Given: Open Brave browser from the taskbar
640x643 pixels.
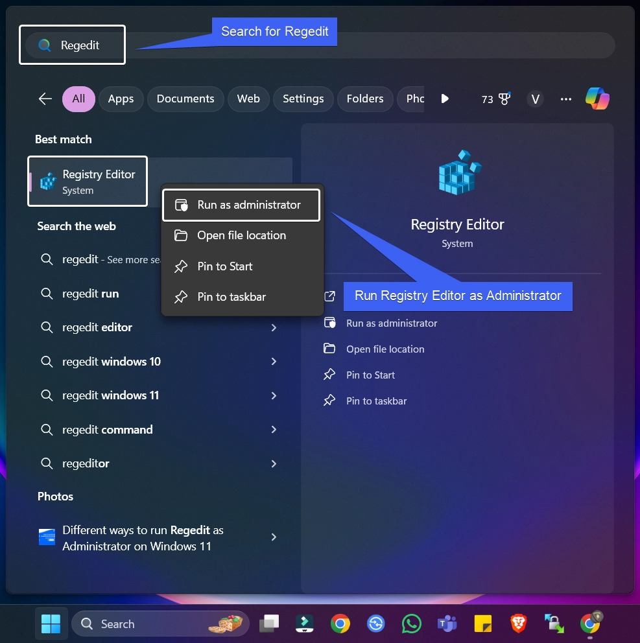Looking at the screenshot, I should [519, 624].
